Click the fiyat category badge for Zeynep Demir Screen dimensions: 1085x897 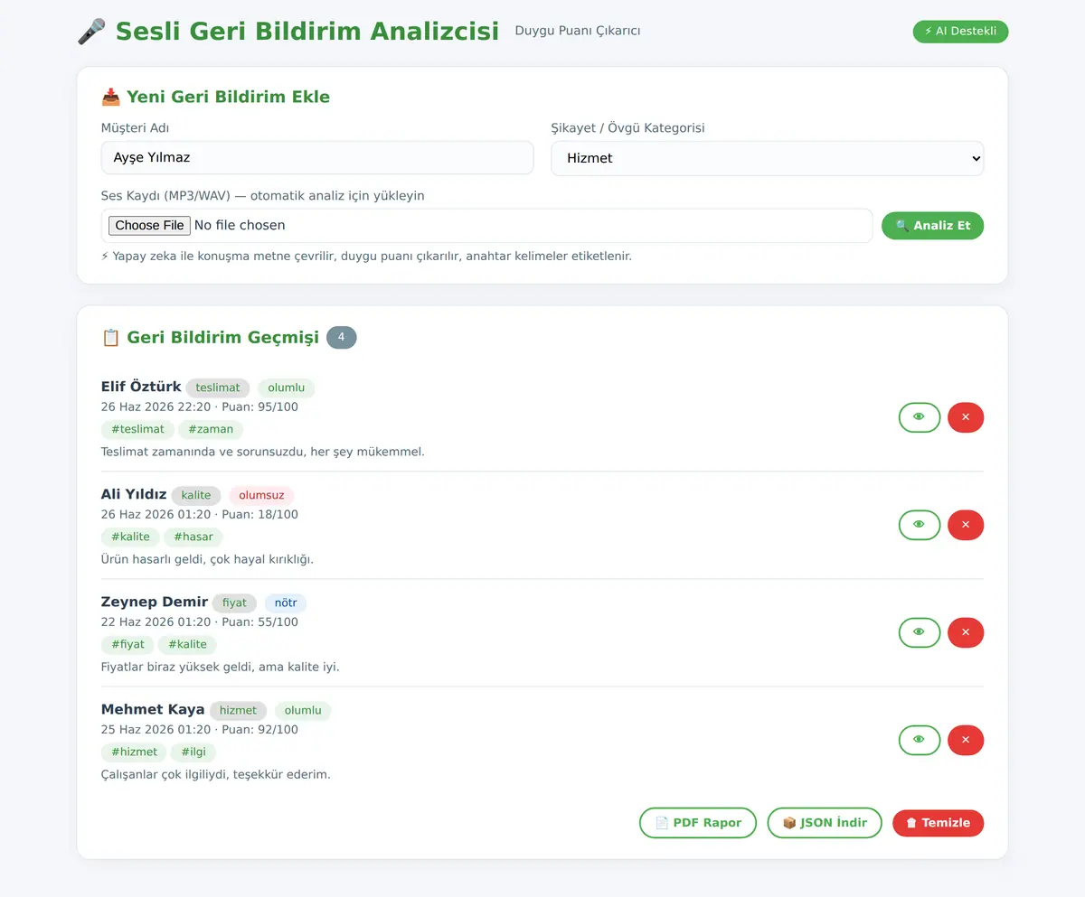coord(234,603)
